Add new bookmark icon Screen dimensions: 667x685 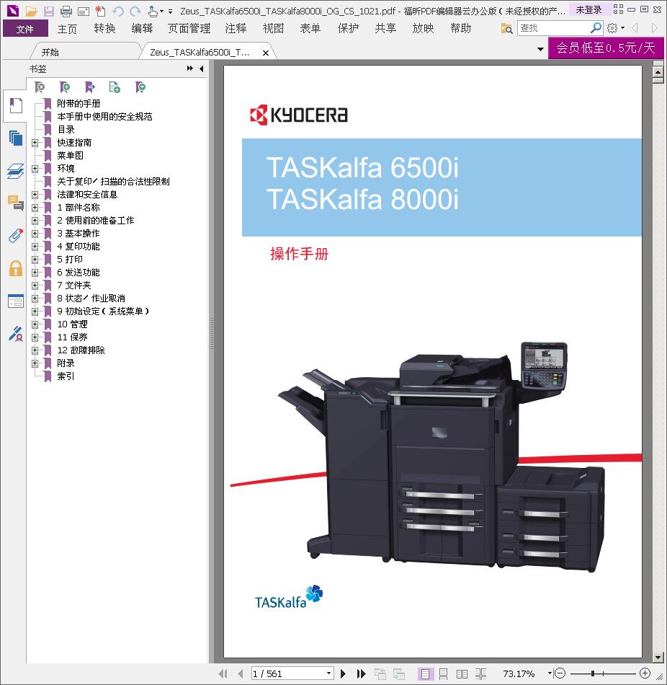pyautogui.click(x=65, y=87)
